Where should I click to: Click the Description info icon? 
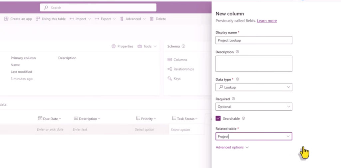pyautogui.click(x=237, y=52)
